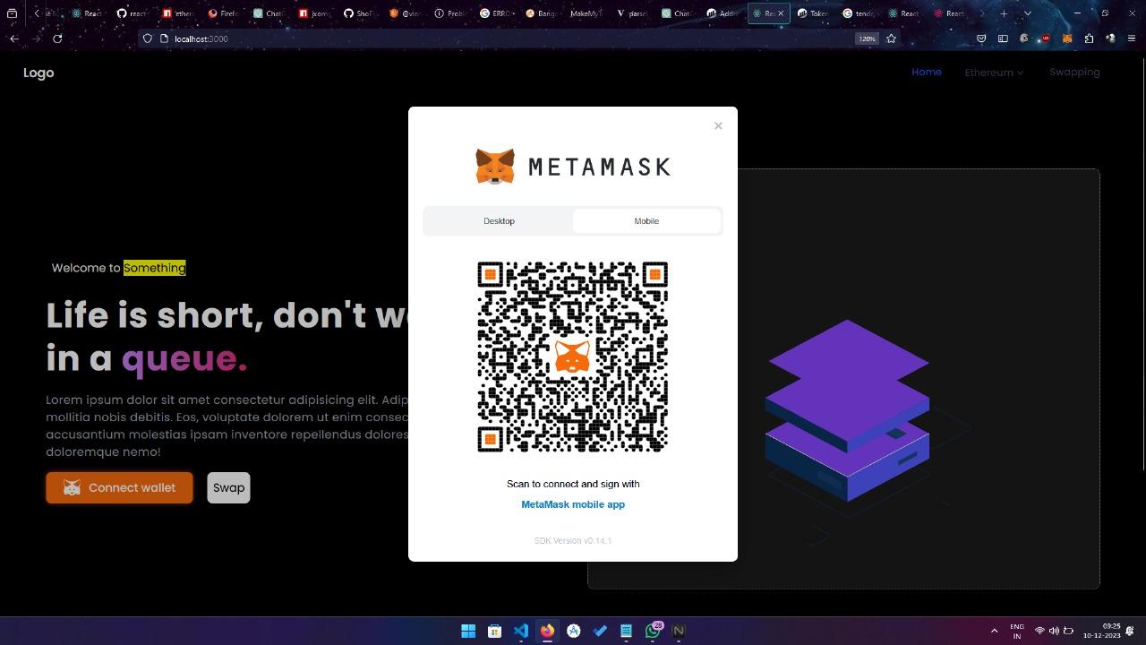This screenshot has width=1146, height=645.
Task: Open the List all tabs dropdown arrow
Action: [1028, 13]
